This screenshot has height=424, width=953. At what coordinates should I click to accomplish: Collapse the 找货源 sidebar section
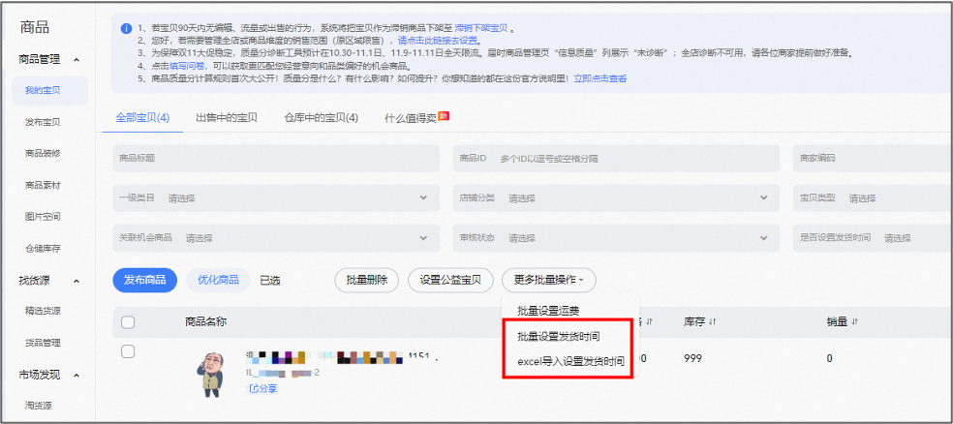pyautogui.click(x=77, y=281)
